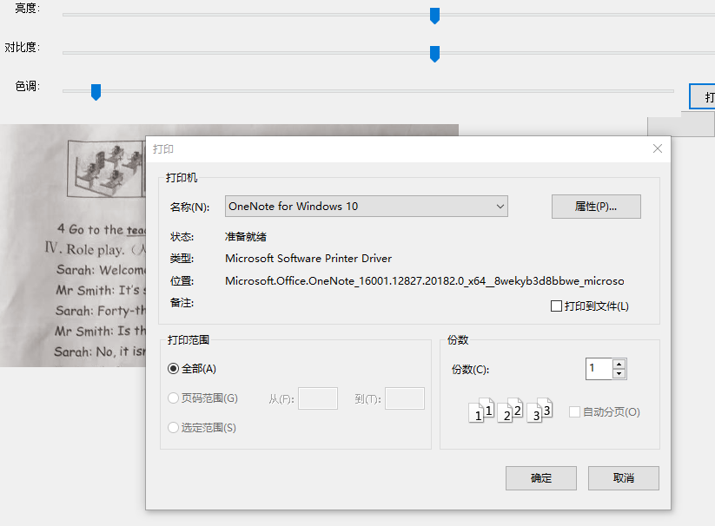This screenshot has width=715, height=526.
Task: Click the 份数 copies number field
Action: pos(599,369)
